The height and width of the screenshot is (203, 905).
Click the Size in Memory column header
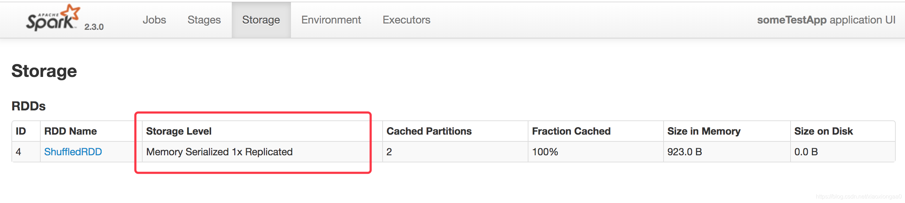pyautogui.click(x=704, y=131)
